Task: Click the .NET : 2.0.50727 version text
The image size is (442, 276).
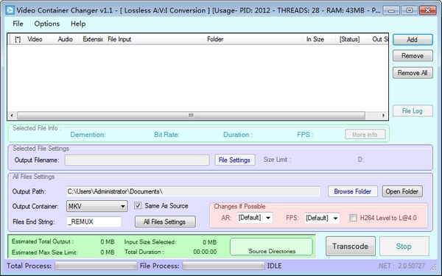Action: (401, 266)
